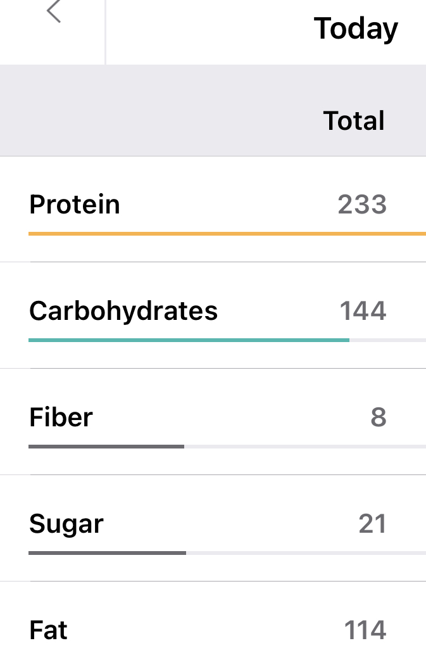
Task: Open the Protein row
Action: [213, 209]
